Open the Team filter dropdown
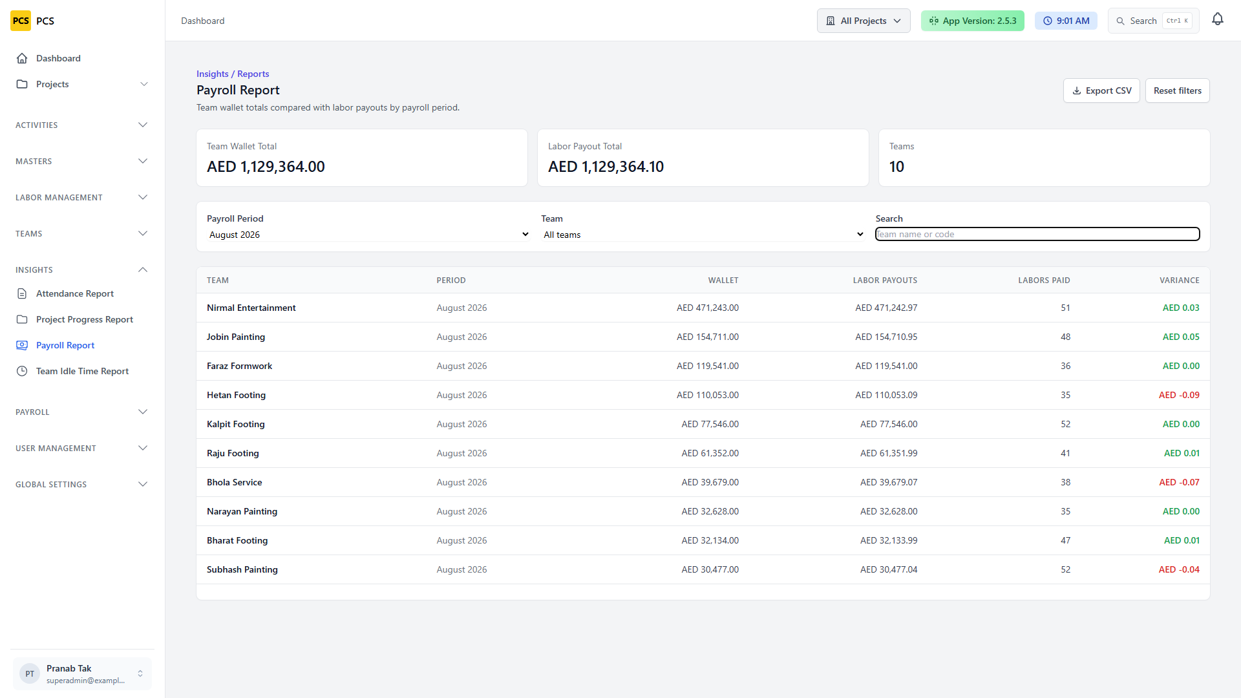 pos(703,235)
